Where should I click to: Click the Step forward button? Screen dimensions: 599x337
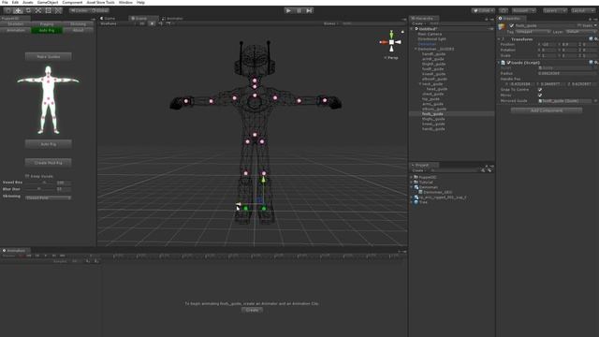(x=309, y=10)
